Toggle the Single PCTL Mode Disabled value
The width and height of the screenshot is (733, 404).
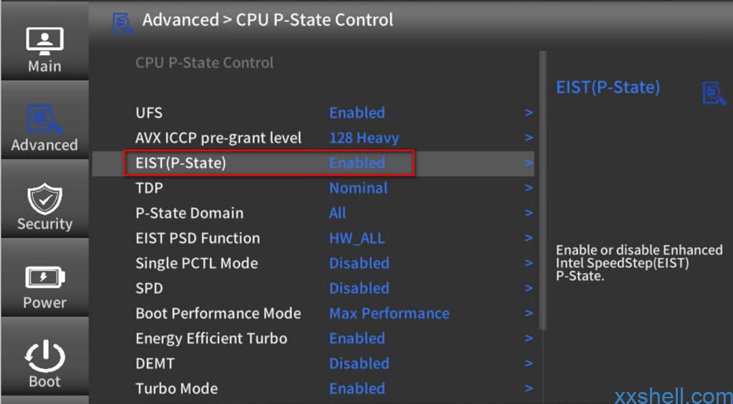click(359, 263)
